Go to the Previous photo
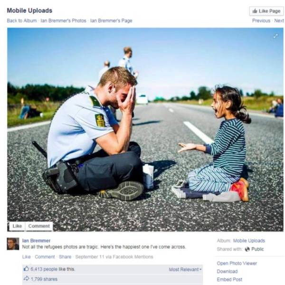285x285 pixels. 261,21
